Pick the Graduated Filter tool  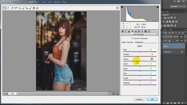tap(34, 8)
